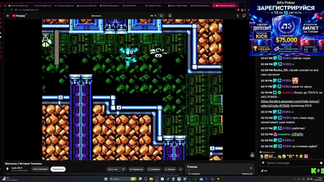Save the queue with its Сохранить button
The height and width of the screenshot is (182, 324).
tap(194, 174)
